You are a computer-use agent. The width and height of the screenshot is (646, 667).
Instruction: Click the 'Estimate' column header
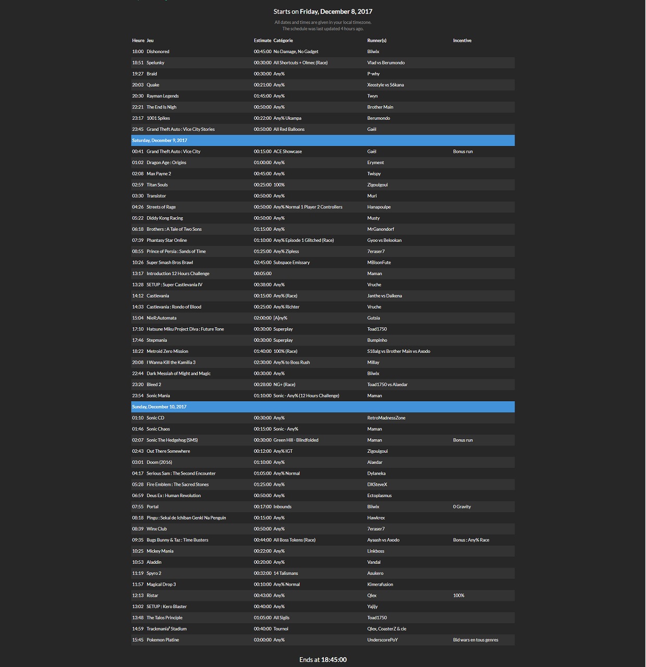point(263,41)
